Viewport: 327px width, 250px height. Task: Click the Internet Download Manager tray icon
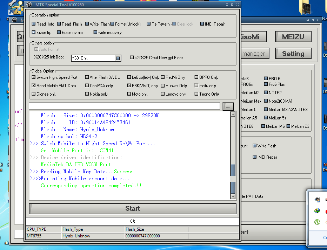[317, 211]
